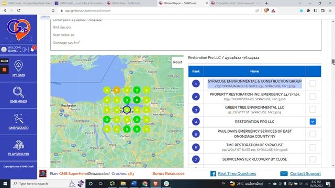This screenshot has width=335, height=188.
Task: Click the user avatar in sidebar
Action: 4,50
